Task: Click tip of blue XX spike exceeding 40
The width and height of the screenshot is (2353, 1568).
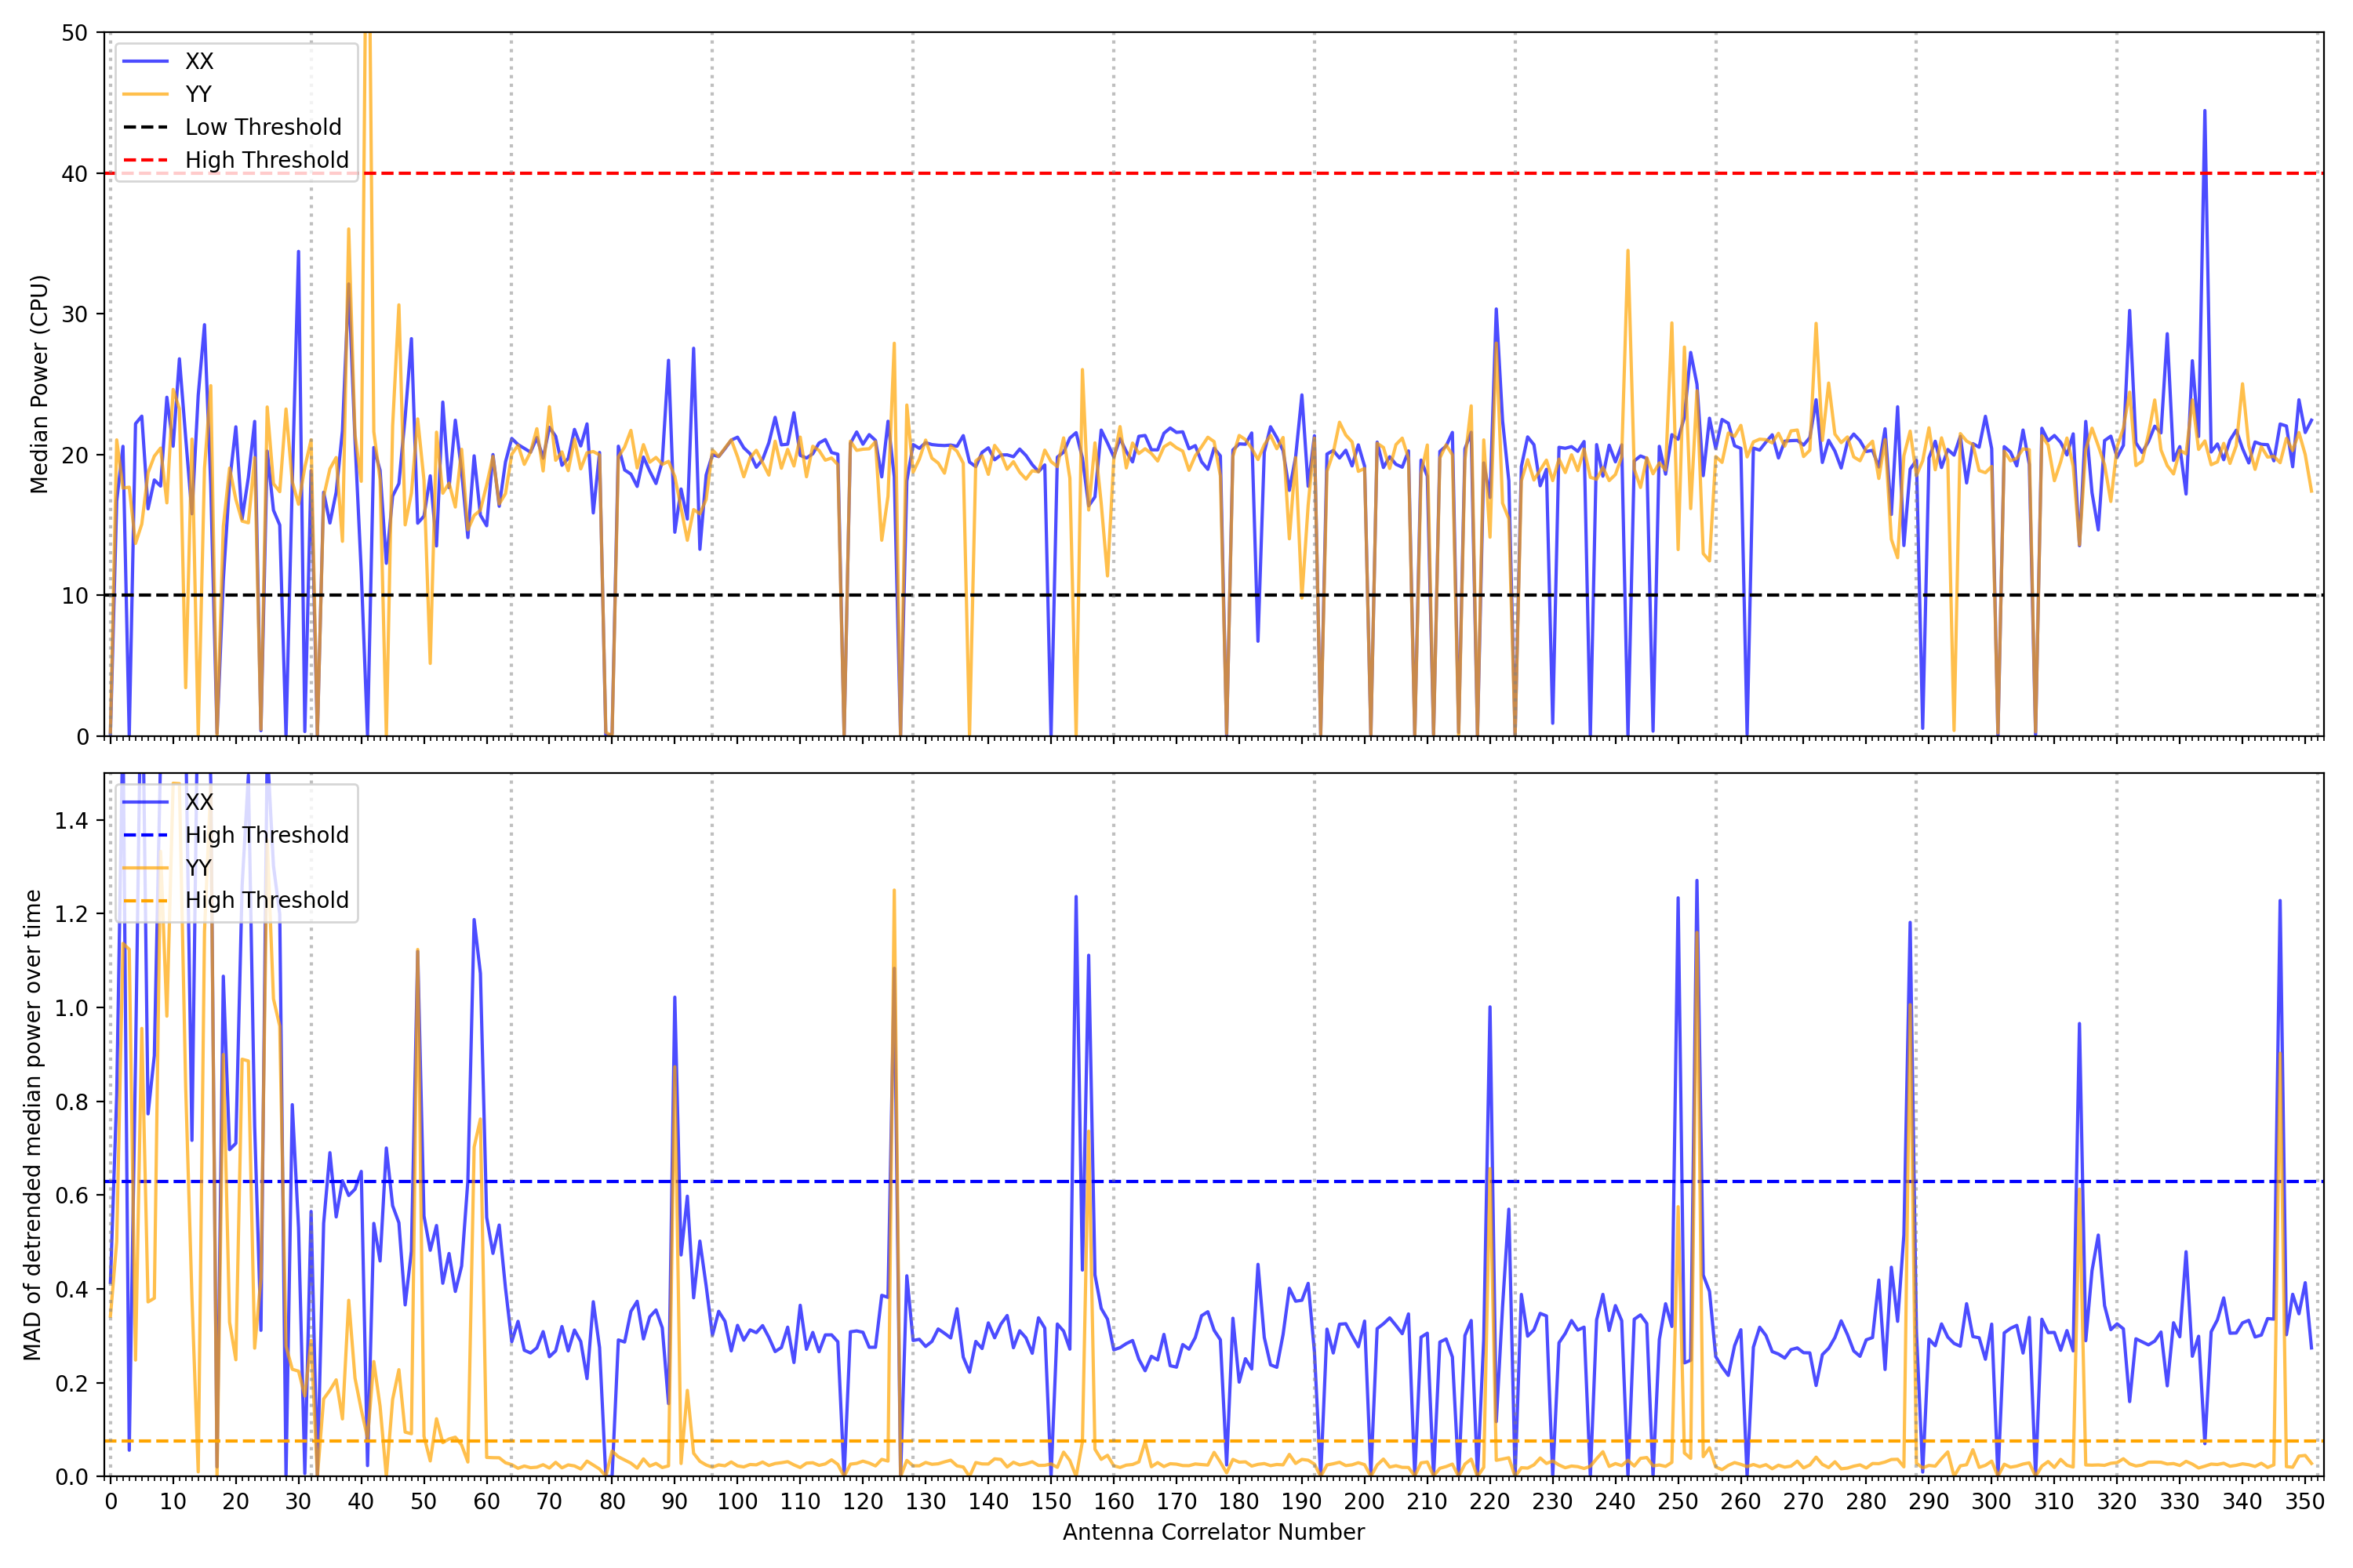Action: (x=2204, y=111)
